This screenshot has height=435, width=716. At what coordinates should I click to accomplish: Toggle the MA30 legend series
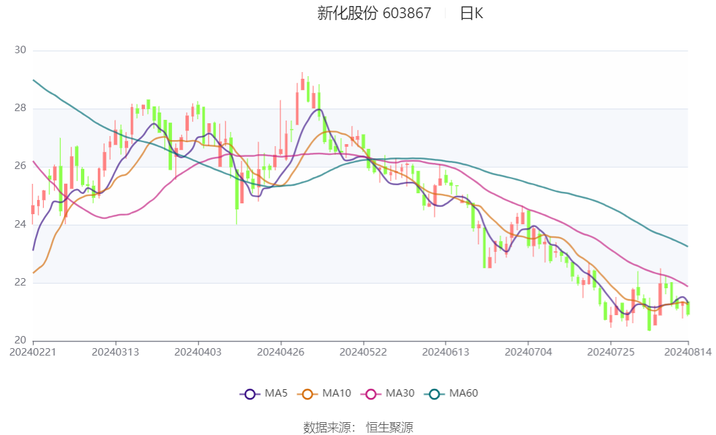coord(387,393)
